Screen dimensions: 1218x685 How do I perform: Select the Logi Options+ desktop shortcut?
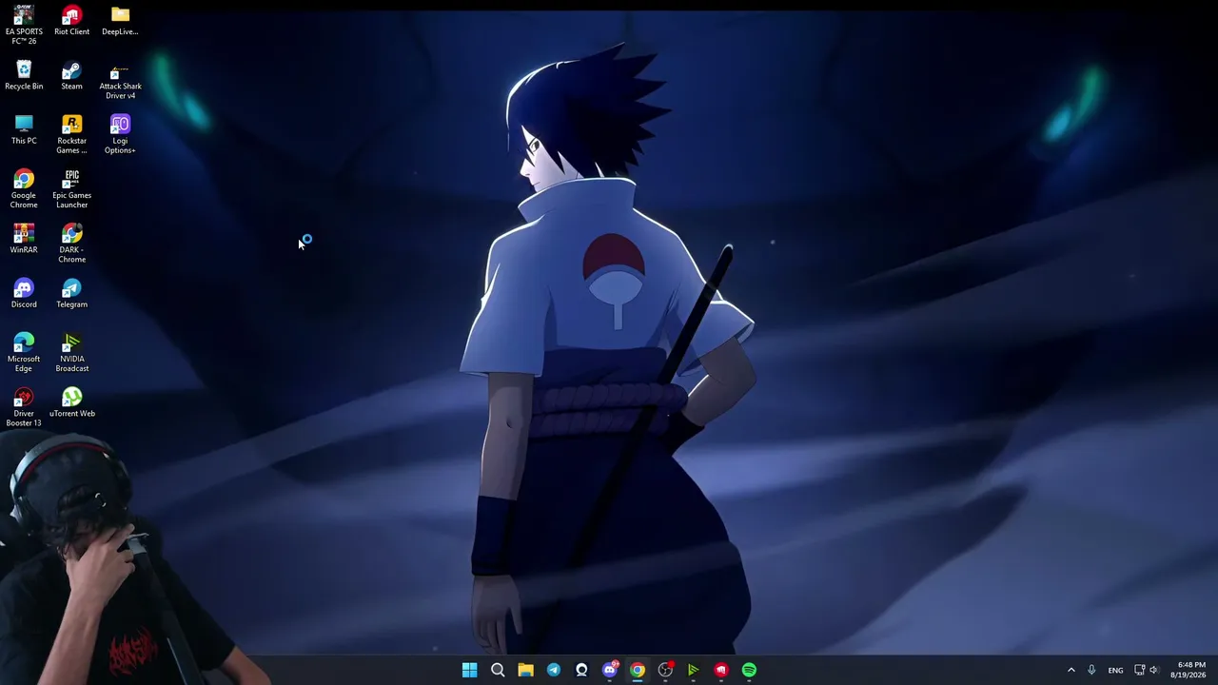click(x=120, y=135)
